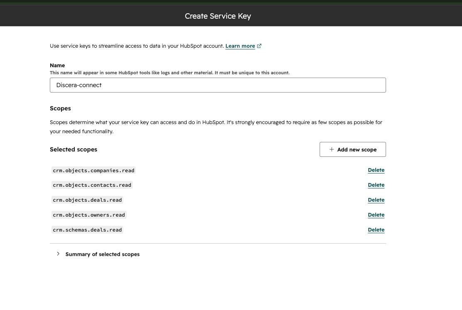Click the external link icon beside Learn more
The width and height of the screenshot is (462, 310).
tap(259, 46)
